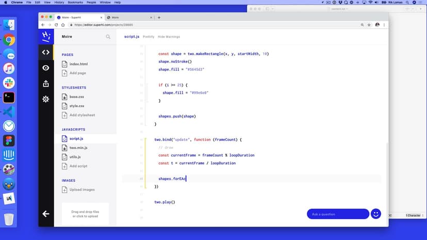
Task: Open the base.css stylesheet
Action: [x=76, y=97]
